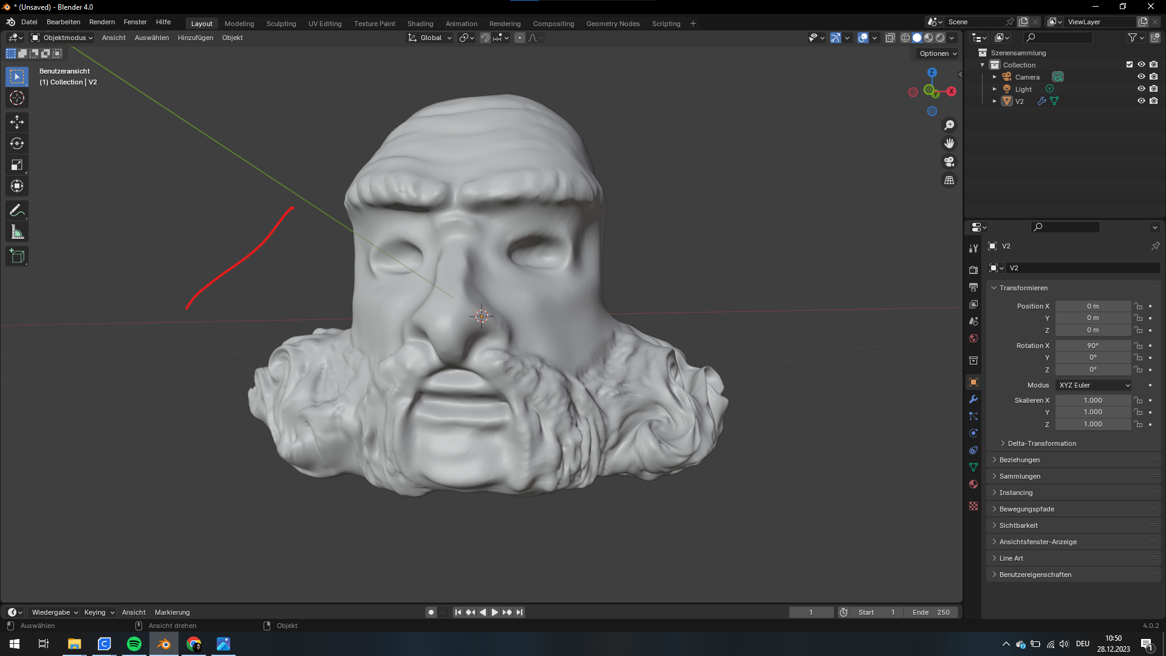Open the Hinzufügen menu

195,38
